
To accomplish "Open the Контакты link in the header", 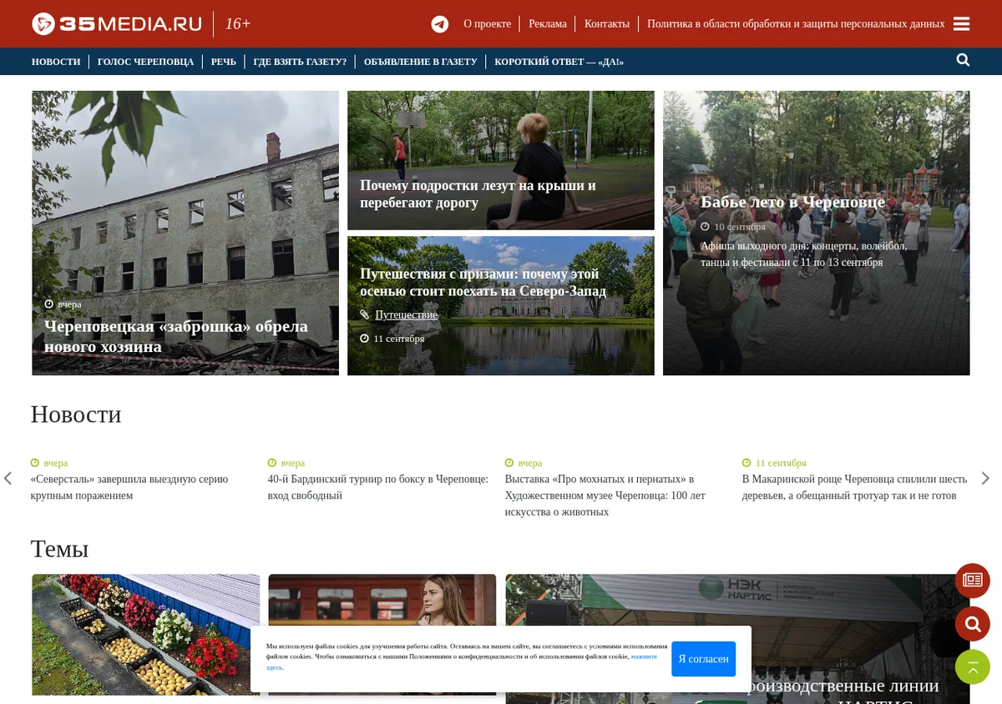I will click(x=607, y=24).
